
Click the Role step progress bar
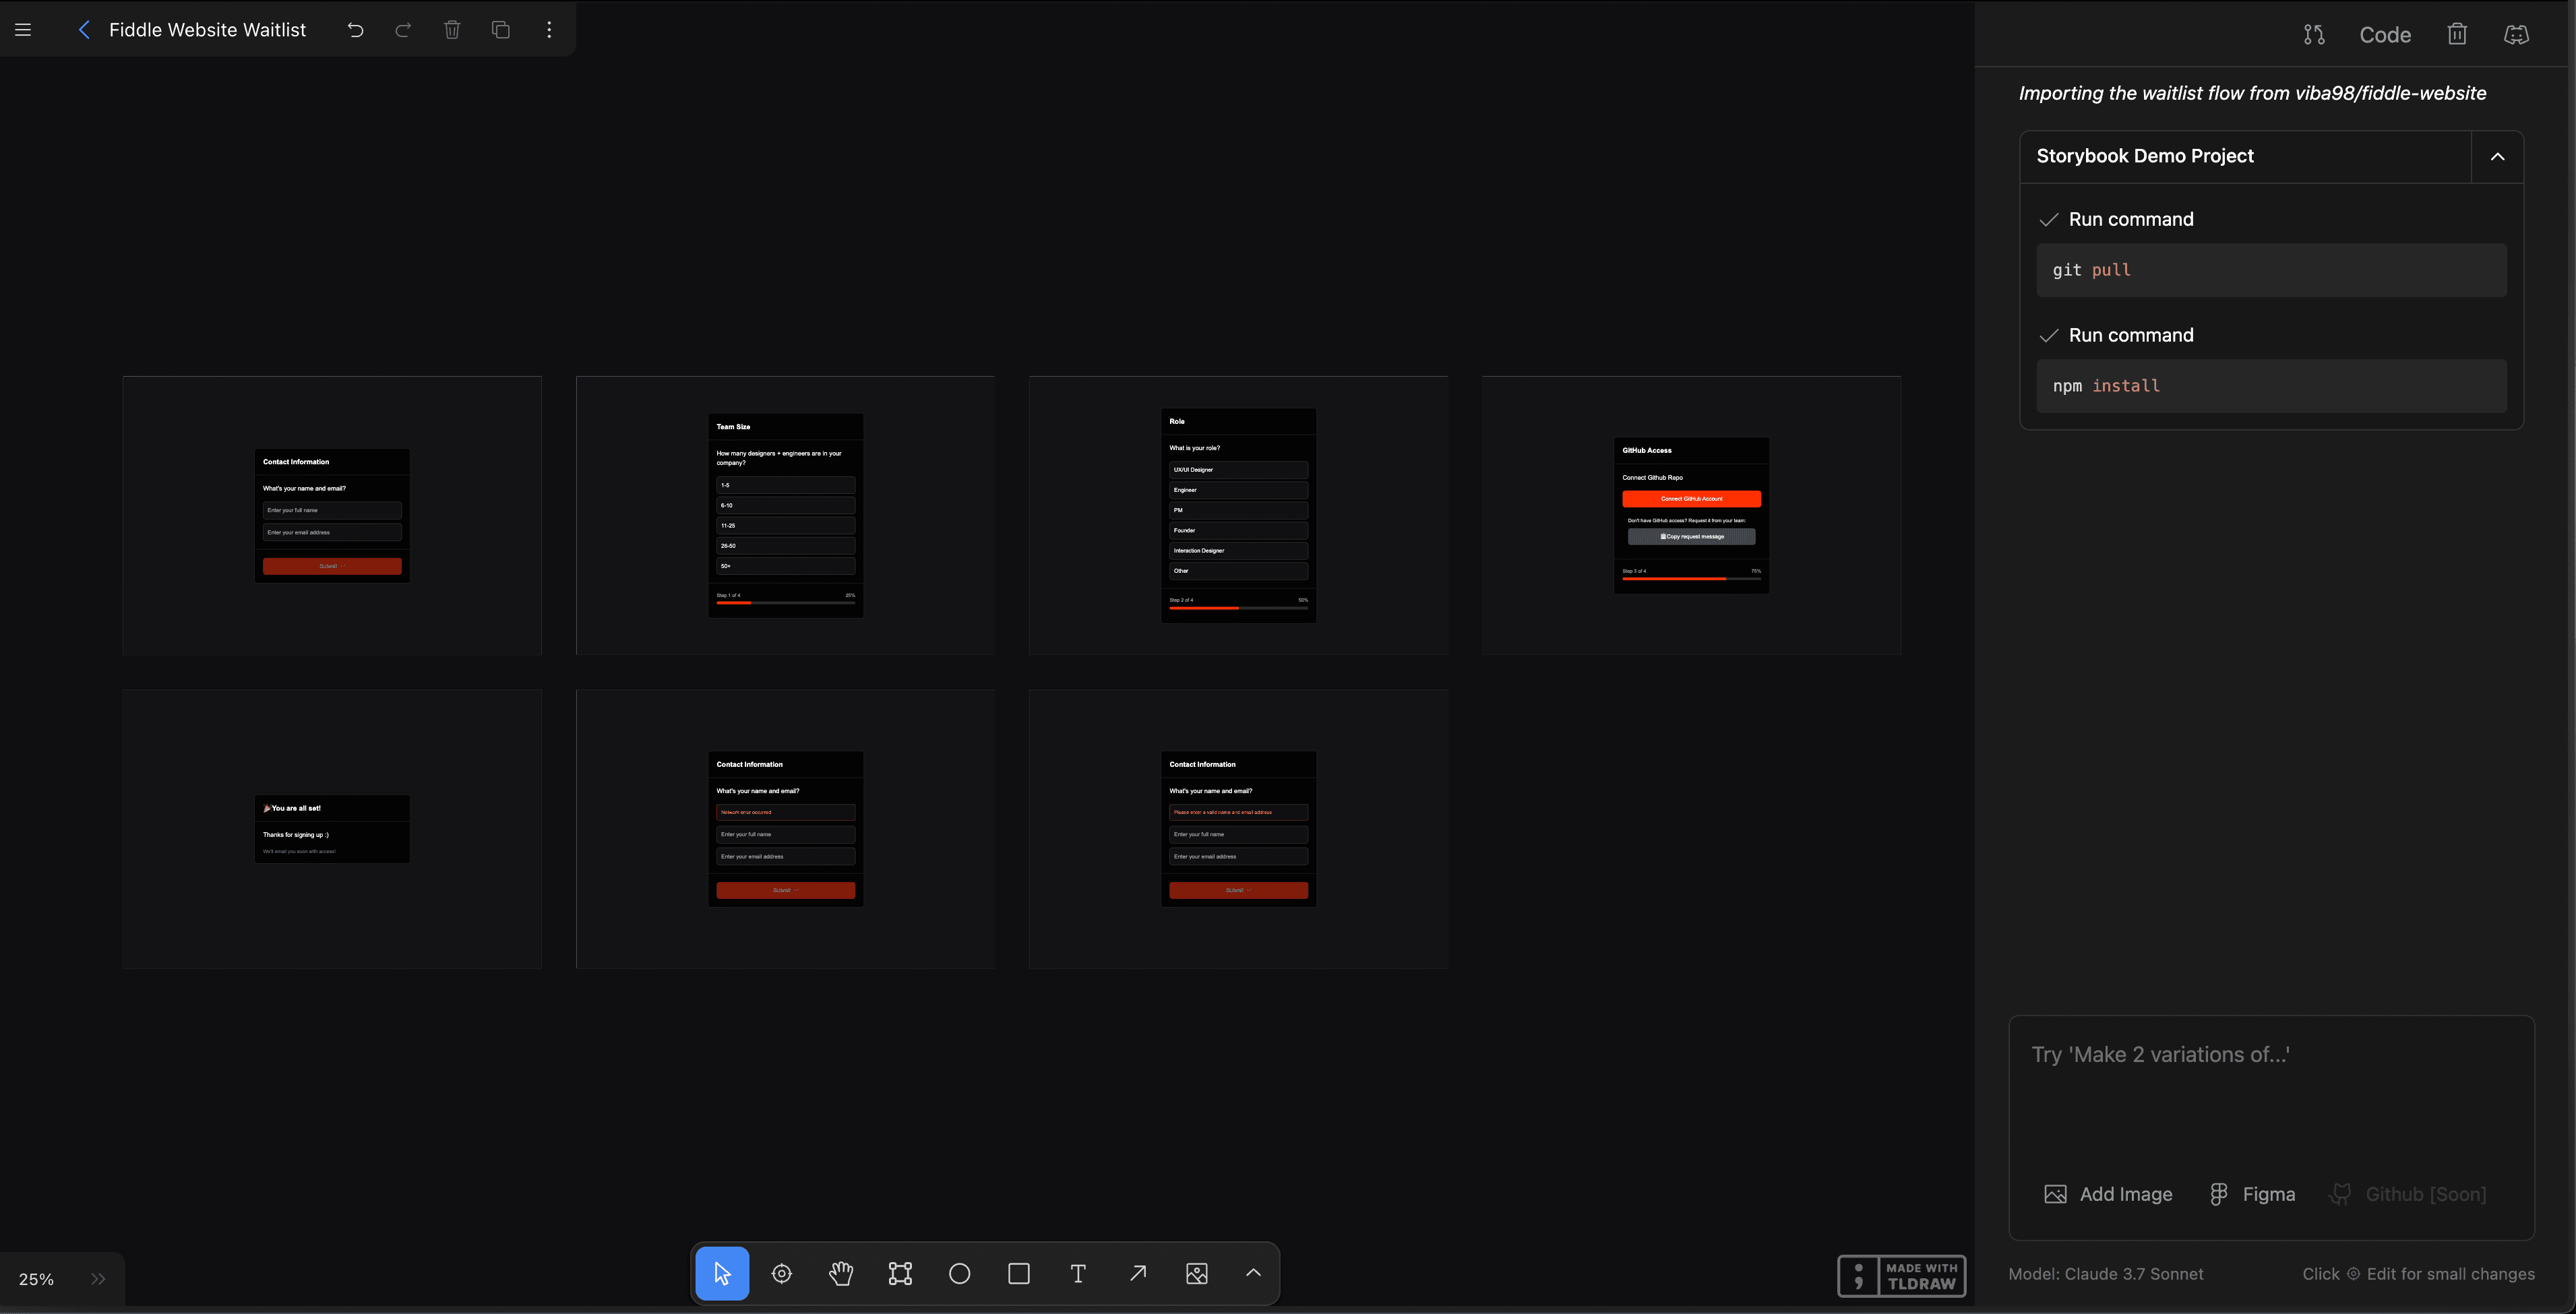coord(1238,608)
